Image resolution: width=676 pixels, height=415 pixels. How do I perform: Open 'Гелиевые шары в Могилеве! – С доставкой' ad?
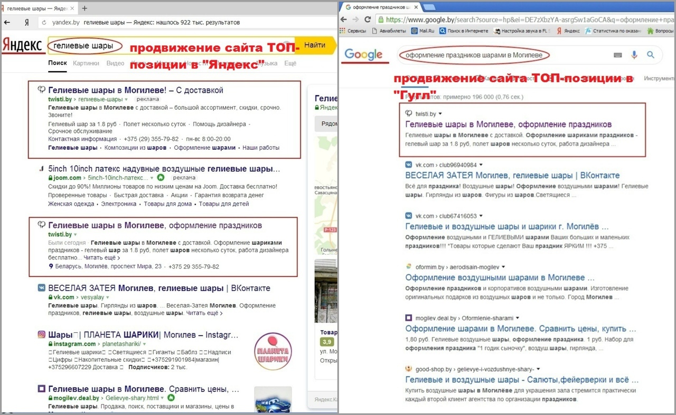tap(136, 90)
